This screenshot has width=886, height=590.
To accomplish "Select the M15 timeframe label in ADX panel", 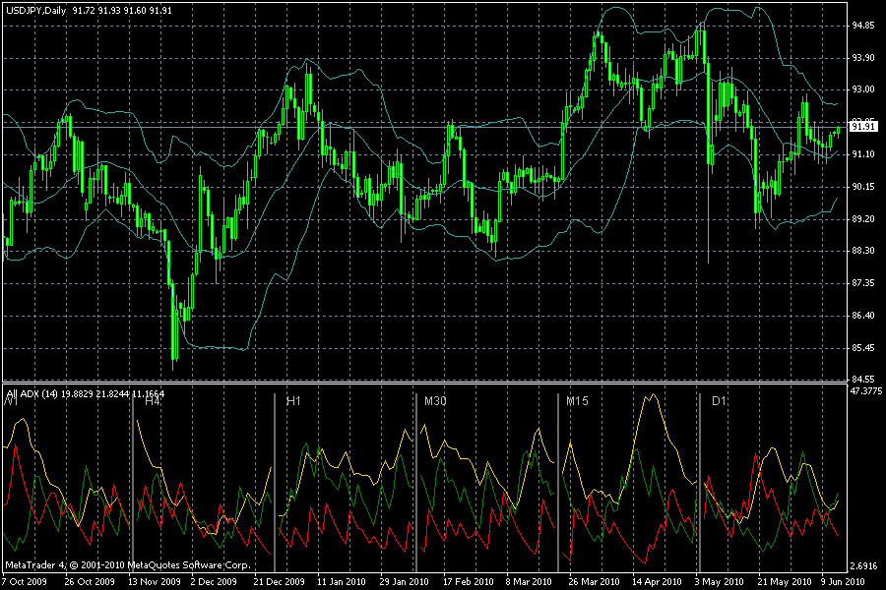I will (x=577, y=401).
